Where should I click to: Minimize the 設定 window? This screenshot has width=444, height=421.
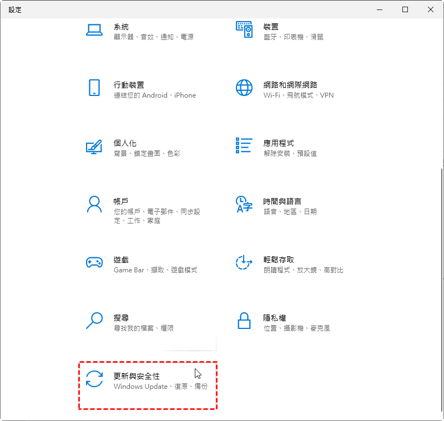380,9
